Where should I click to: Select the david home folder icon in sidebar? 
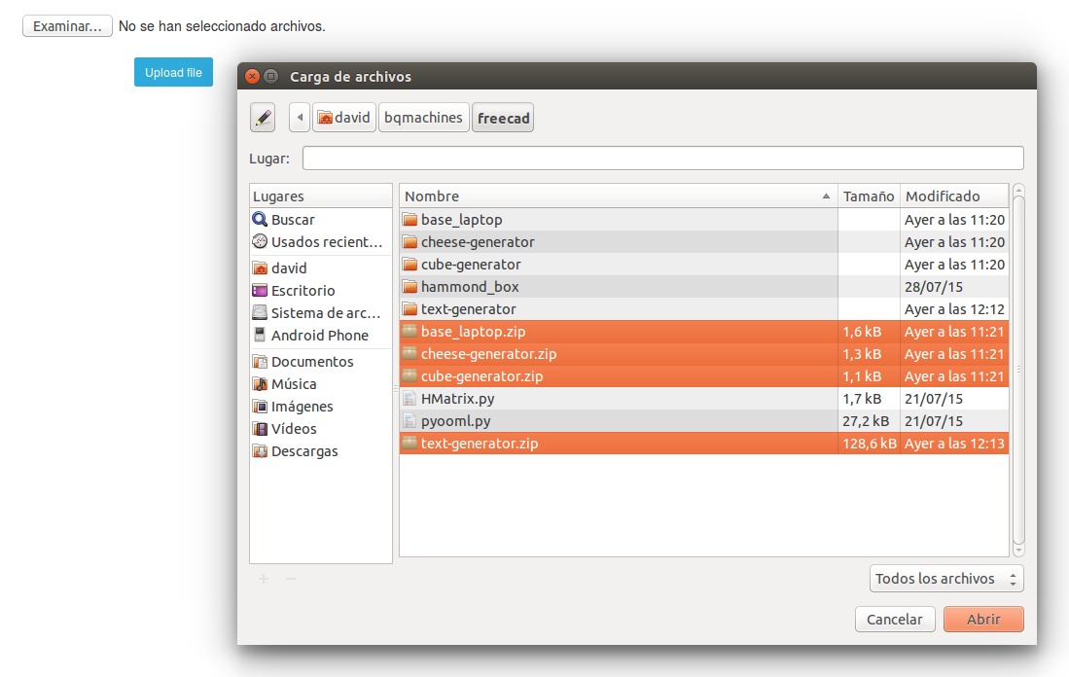[x=260, y=267]
